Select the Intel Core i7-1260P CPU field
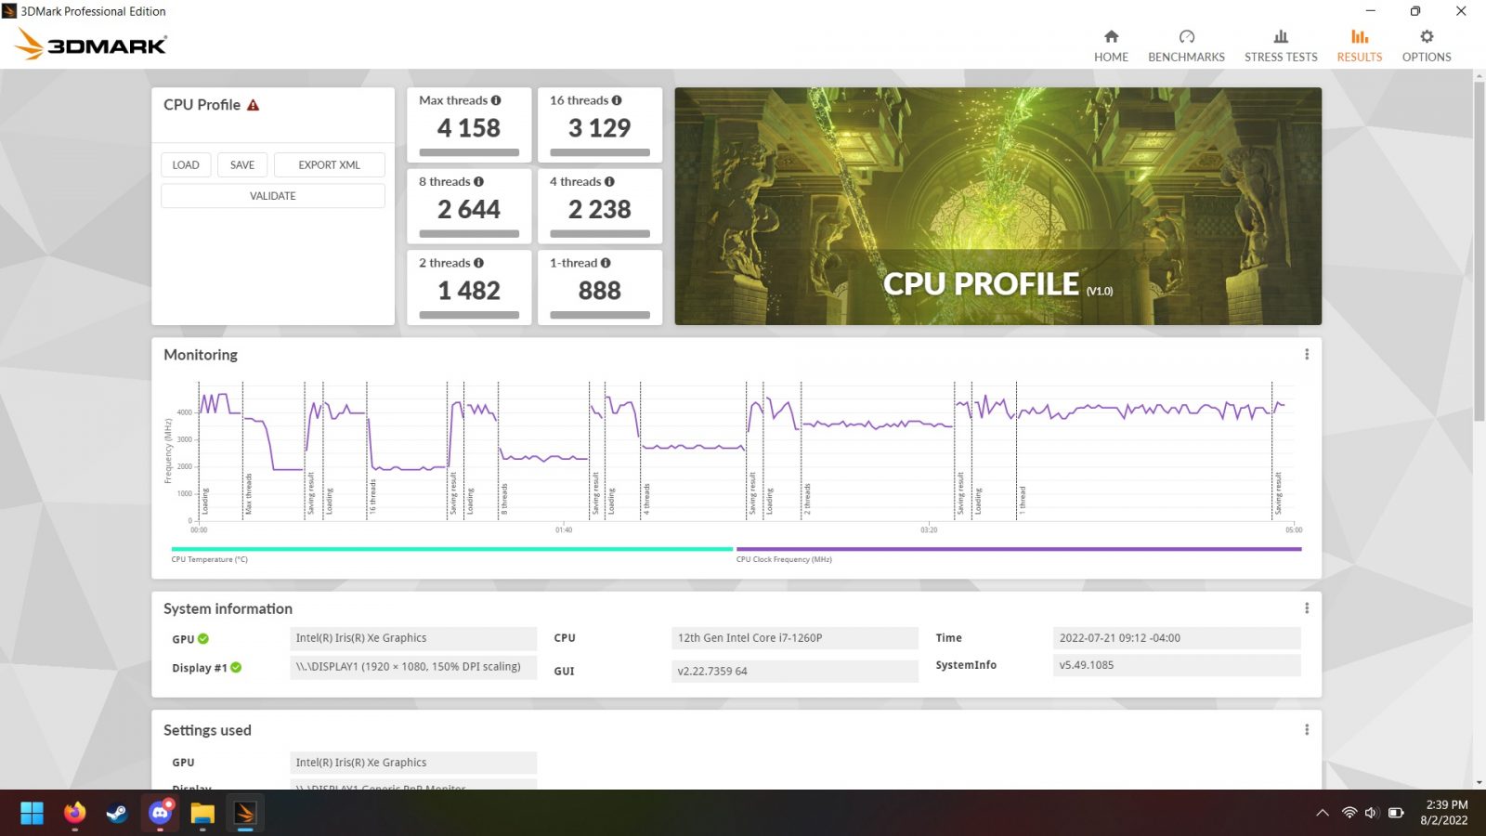 pyautogui.click(x=795, y=638)
